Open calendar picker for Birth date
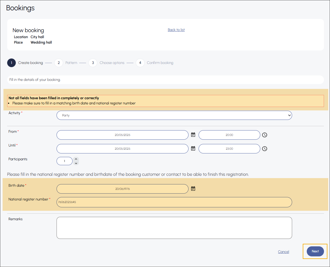 click(x=193, y=188)
